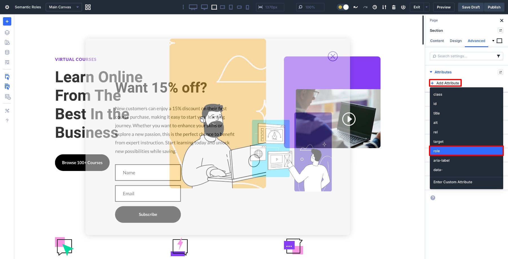Collapse the Attributes section

(431, 72)
